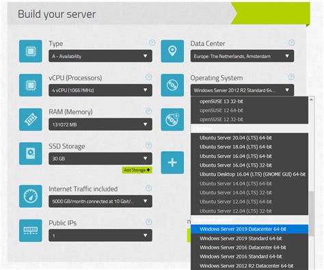Select Ubuntu Server 14.04 (LTS) 32-bit
The height and width of the screenshot is (270, 324).
[x=249, y=193]
